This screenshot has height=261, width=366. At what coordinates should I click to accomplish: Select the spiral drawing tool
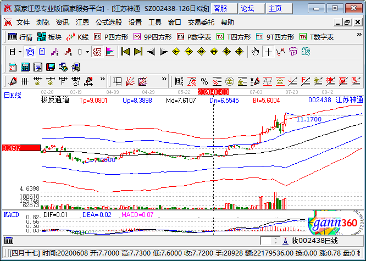pos(76,81)
